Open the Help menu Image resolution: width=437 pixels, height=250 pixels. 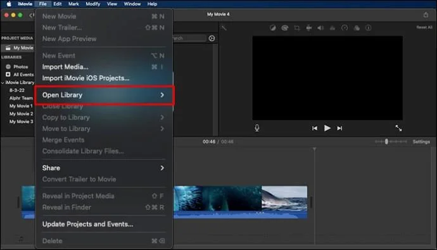pyautogui.click(x=152, y=4)
